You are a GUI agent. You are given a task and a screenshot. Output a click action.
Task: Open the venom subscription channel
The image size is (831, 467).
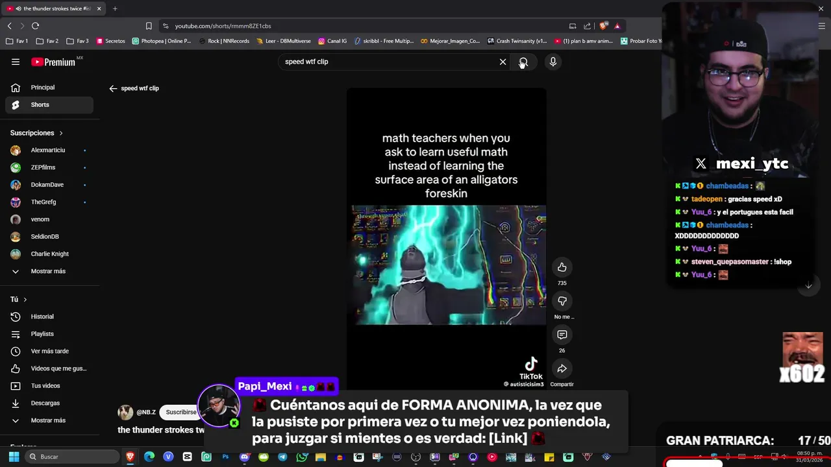click(49, 219)
